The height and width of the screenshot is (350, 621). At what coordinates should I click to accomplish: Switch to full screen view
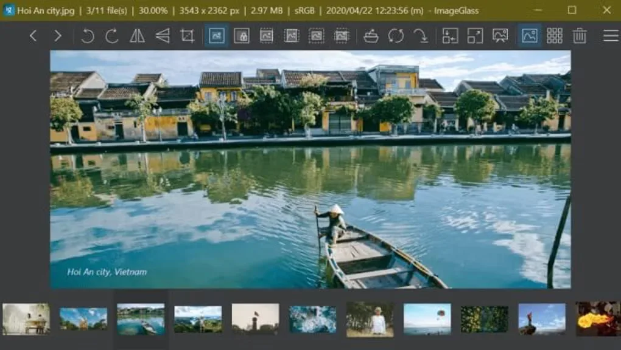tap(475, 36)
